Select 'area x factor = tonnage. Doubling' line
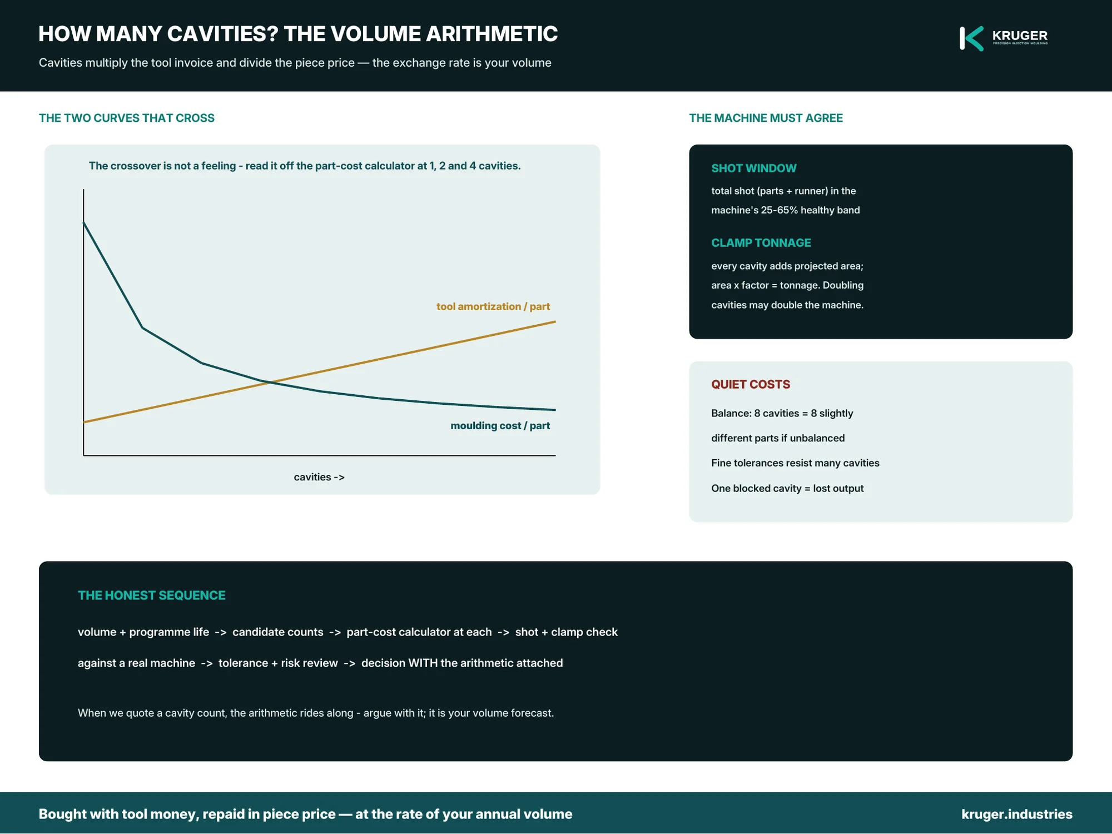The width and height of the screenshot is (1112, 834). pyautogui.click(x=787, y=285)
